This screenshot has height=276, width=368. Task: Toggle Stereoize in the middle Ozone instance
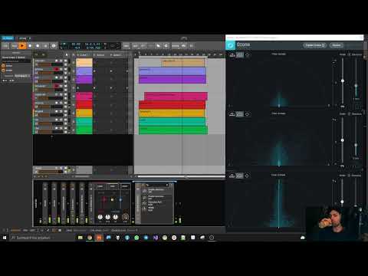coord(350,114)
